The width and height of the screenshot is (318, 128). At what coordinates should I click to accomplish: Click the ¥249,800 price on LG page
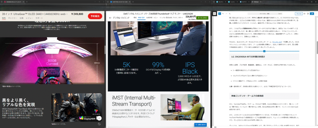[x=77, y=14]
